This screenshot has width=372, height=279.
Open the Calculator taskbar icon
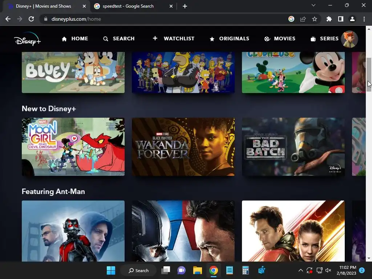(245, 270)
